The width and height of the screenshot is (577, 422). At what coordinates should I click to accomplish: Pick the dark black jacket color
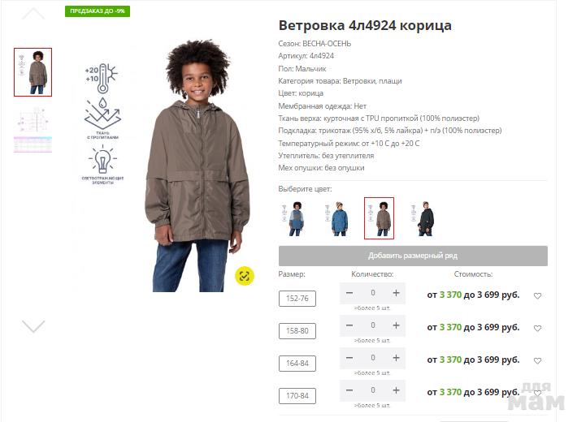click(422, 218)
